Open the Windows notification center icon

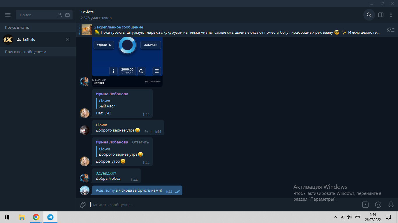pos(388,217)
